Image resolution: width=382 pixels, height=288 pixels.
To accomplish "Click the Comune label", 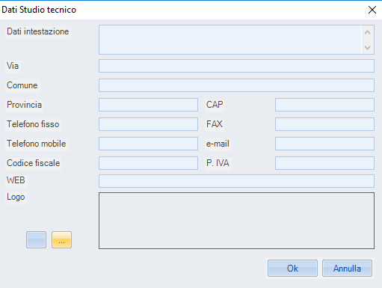I will click(22, 85).
